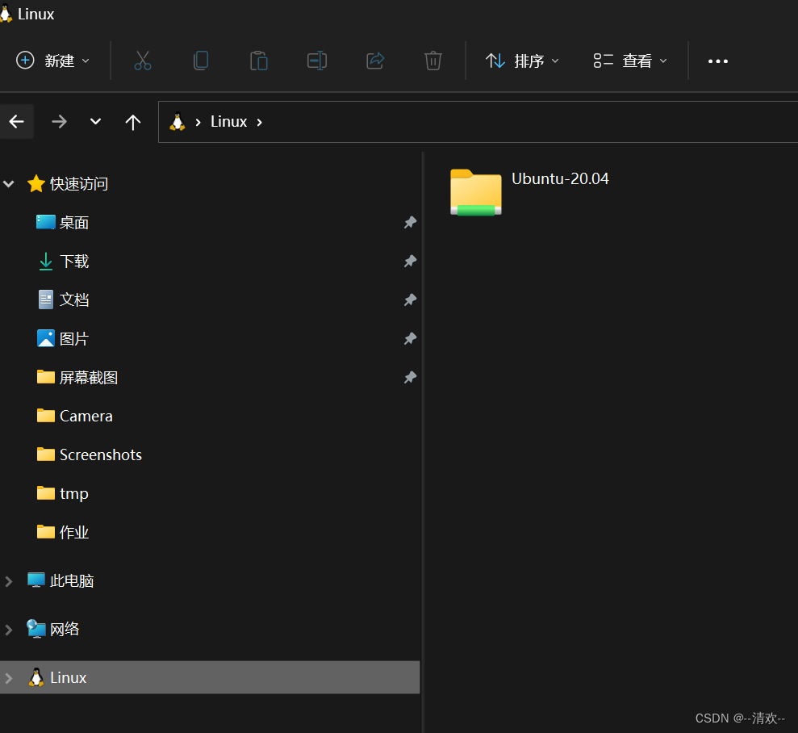Image resolution: width=798 pixels, height=733 pixels.
Task: Open the See more (...) menu
Action: pyautogui.click(x=717, y=60)
